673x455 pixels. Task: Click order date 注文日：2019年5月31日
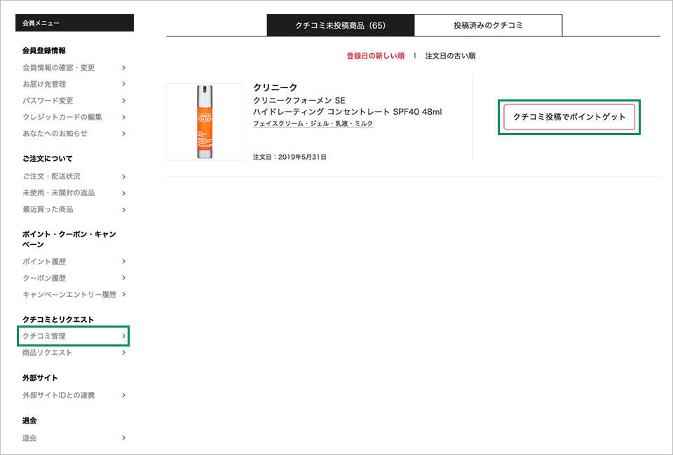[290, 157]
